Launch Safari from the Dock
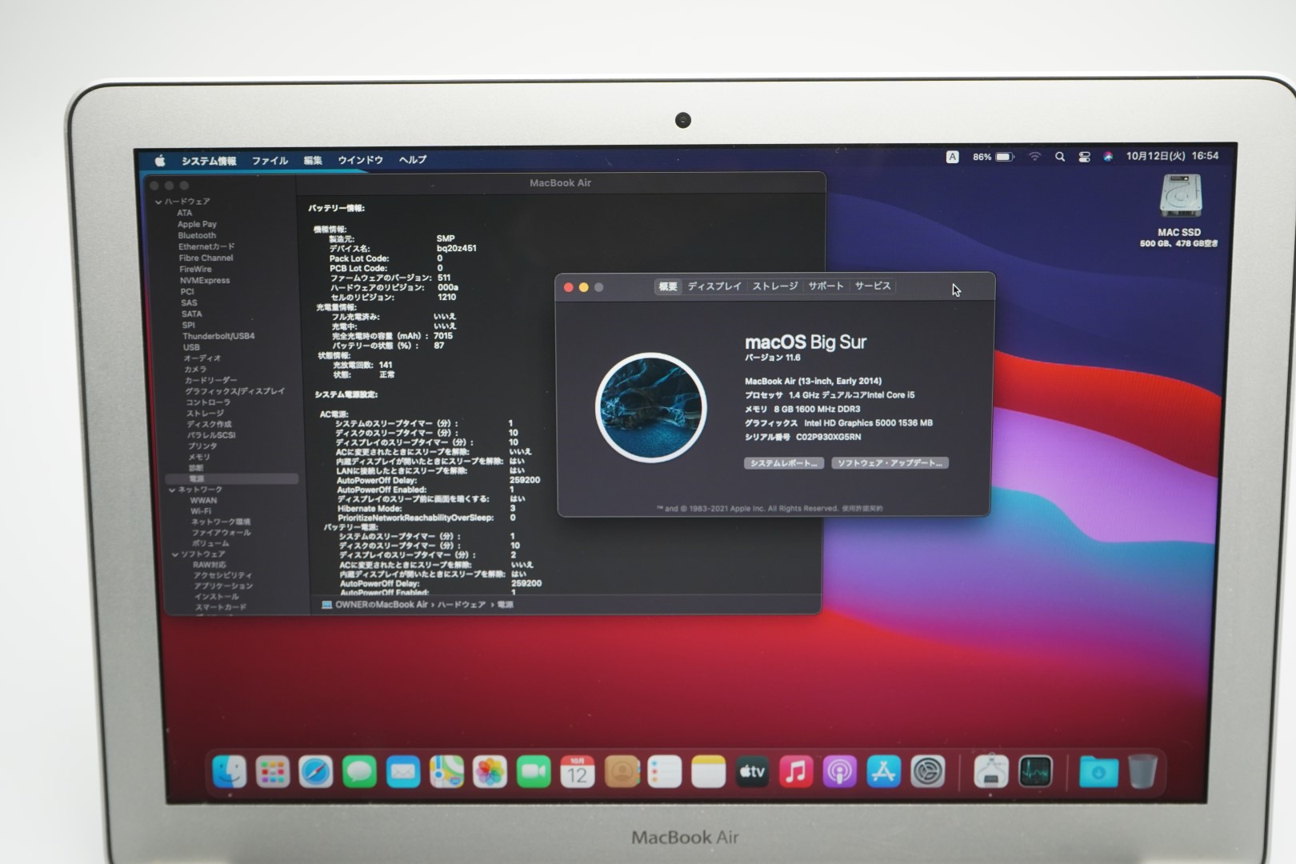Viewport: 1296px width, 864px height. (316, 772)
